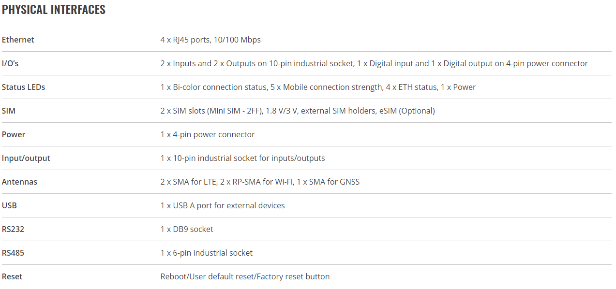This screenshot has height=289, width=616.
Task: Click the RJ45 ports 10/100 Mbps text
Action: (x=210, y=40)
